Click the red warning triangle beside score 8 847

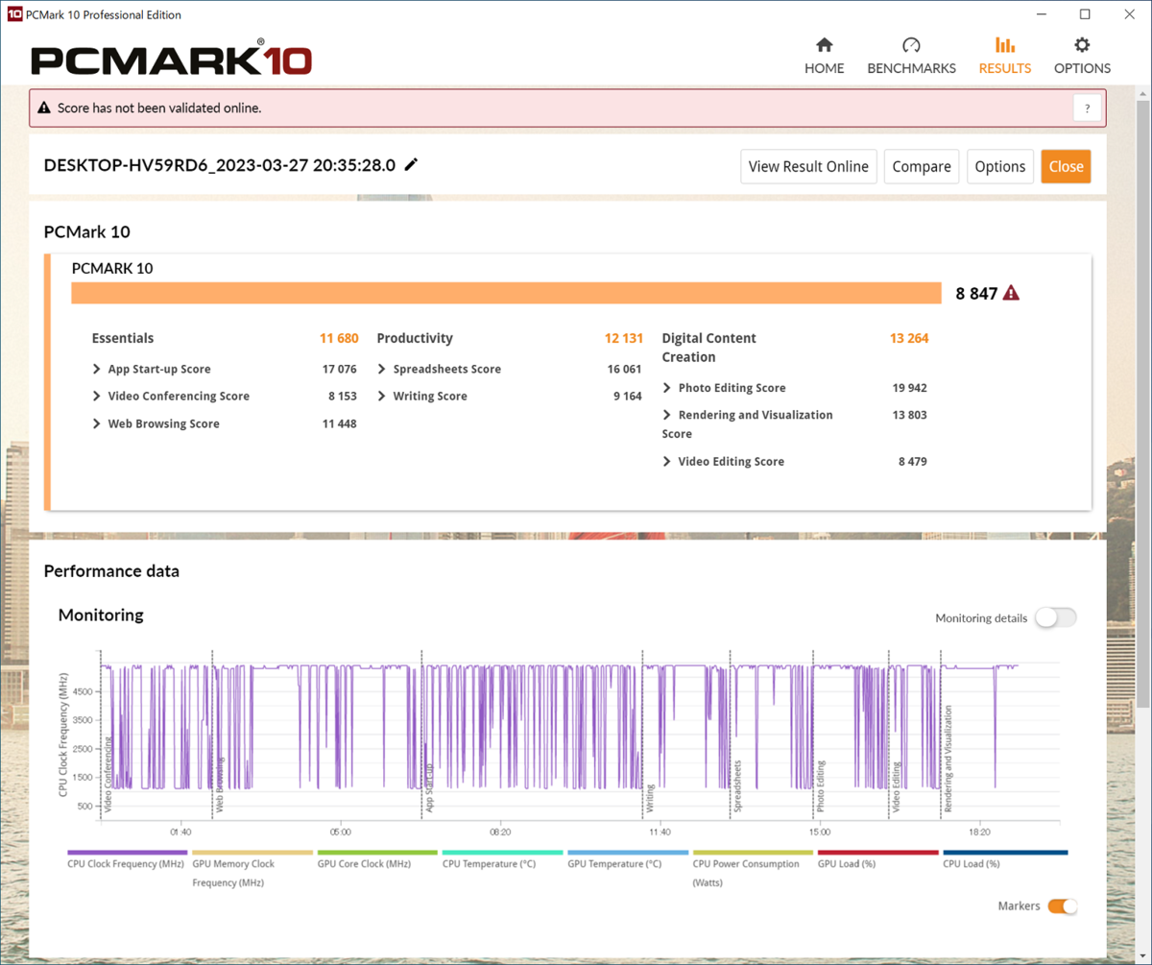tap(1011, 293)
